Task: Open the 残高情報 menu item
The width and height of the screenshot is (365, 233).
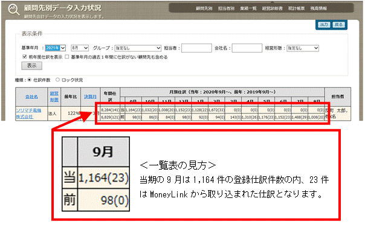Action: [318, 8]
